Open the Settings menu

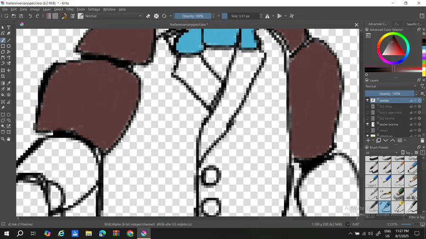94,9
